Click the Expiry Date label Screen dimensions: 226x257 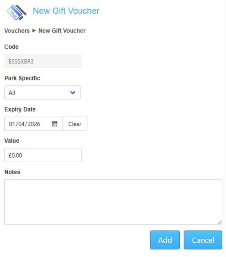[20, 109]
